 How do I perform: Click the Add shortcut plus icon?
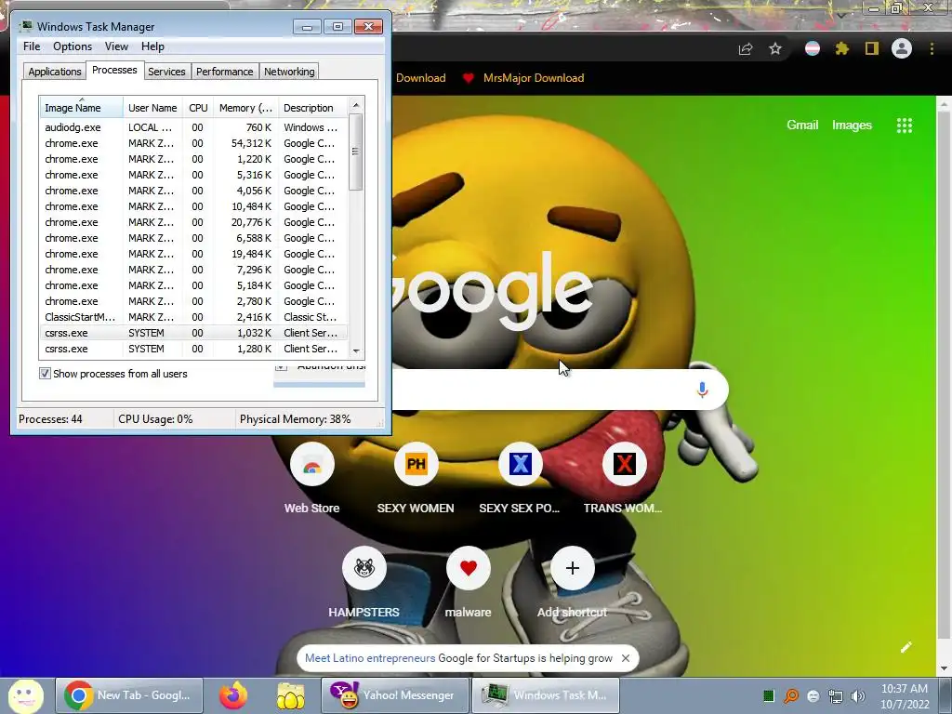click(573, 568)
